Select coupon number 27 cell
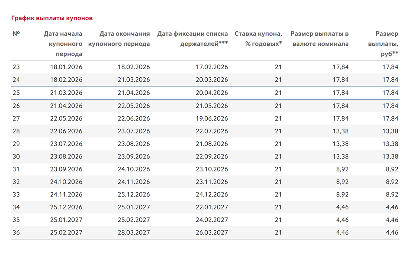This screenshot has width=412, height=256. coord(16,119)
